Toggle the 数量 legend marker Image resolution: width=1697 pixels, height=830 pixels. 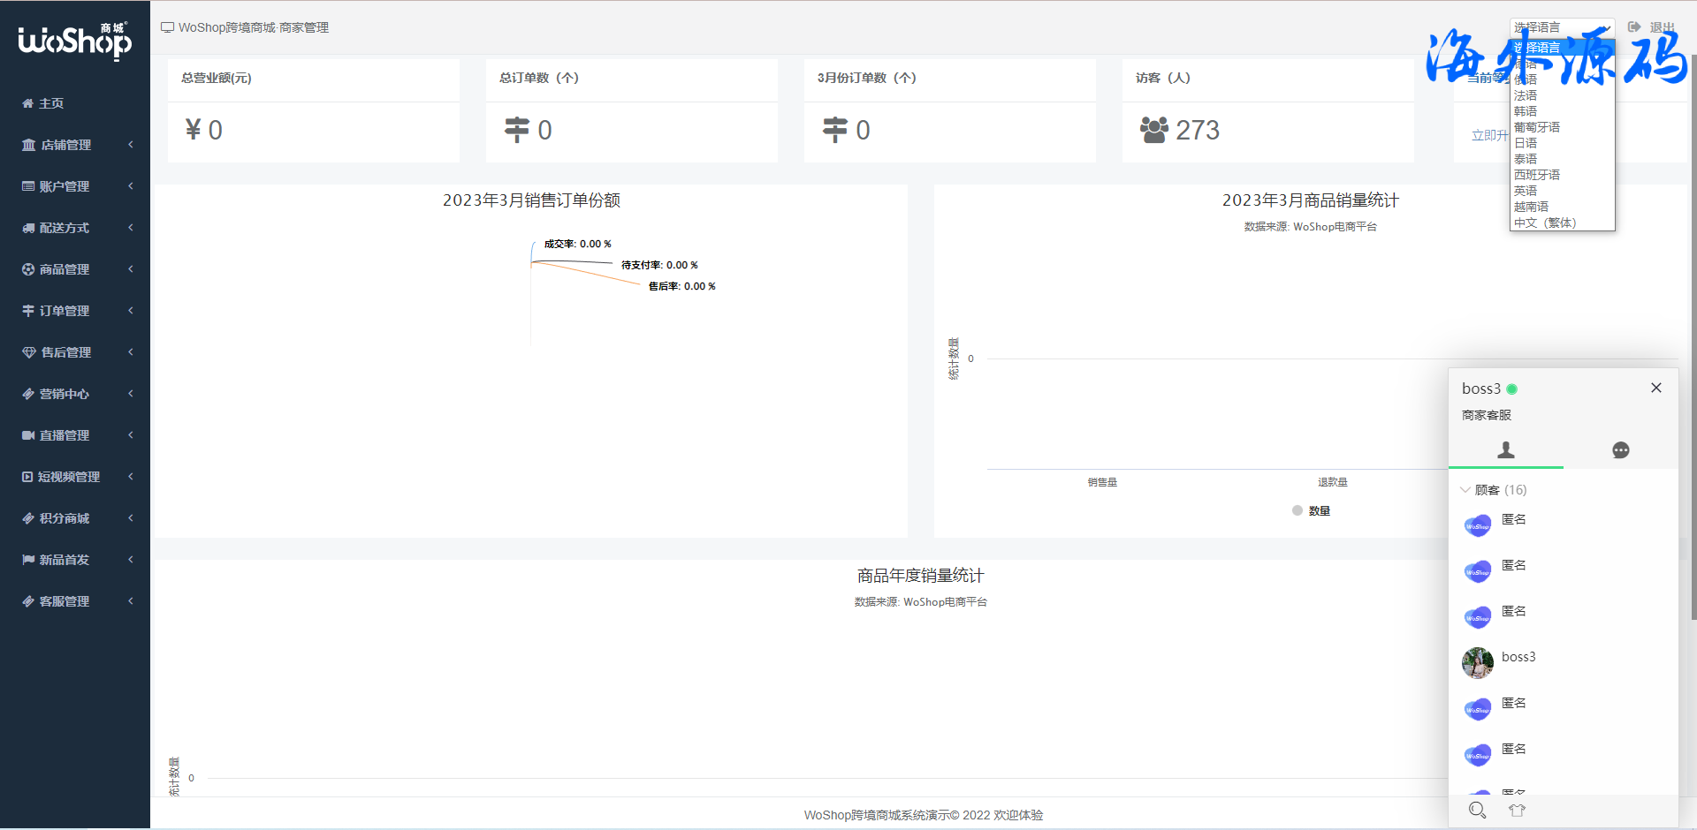click(1297, 510)
